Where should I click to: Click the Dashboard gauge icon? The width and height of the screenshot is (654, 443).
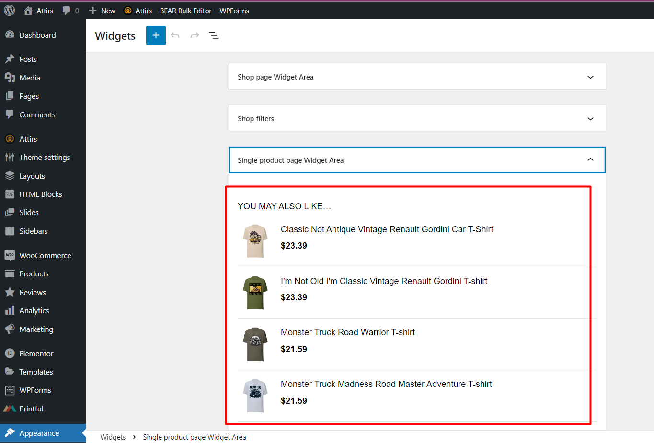10,35
